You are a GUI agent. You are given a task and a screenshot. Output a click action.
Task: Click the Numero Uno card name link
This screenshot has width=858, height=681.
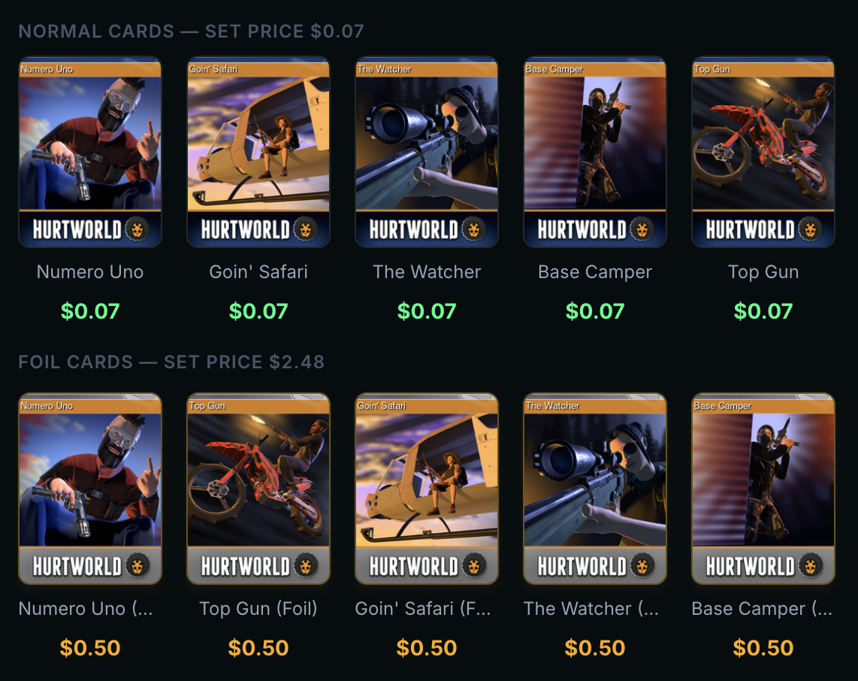(x=90, y=272)
